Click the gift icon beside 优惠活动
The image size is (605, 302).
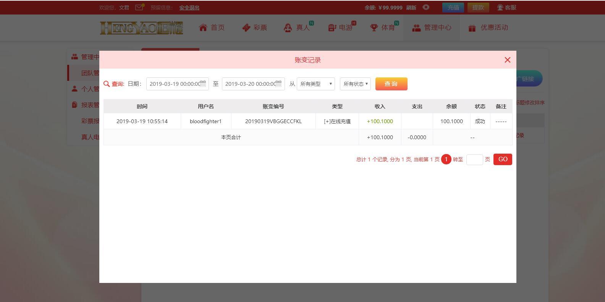pos(472,28)
